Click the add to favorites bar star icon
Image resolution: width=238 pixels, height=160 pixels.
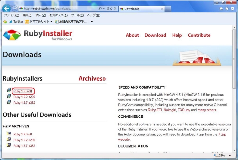coord(5,22)
